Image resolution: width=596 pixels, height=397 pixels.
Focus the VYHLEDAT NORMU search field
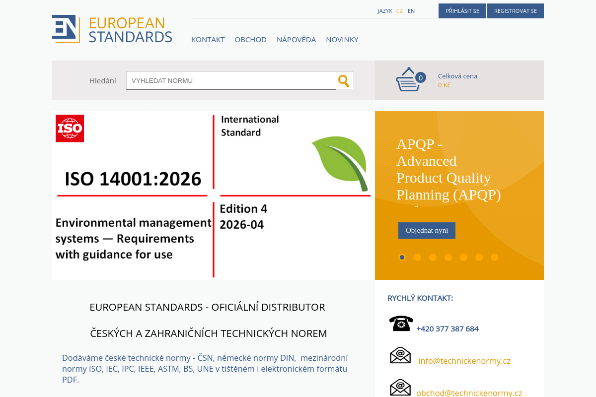point(231,80)
